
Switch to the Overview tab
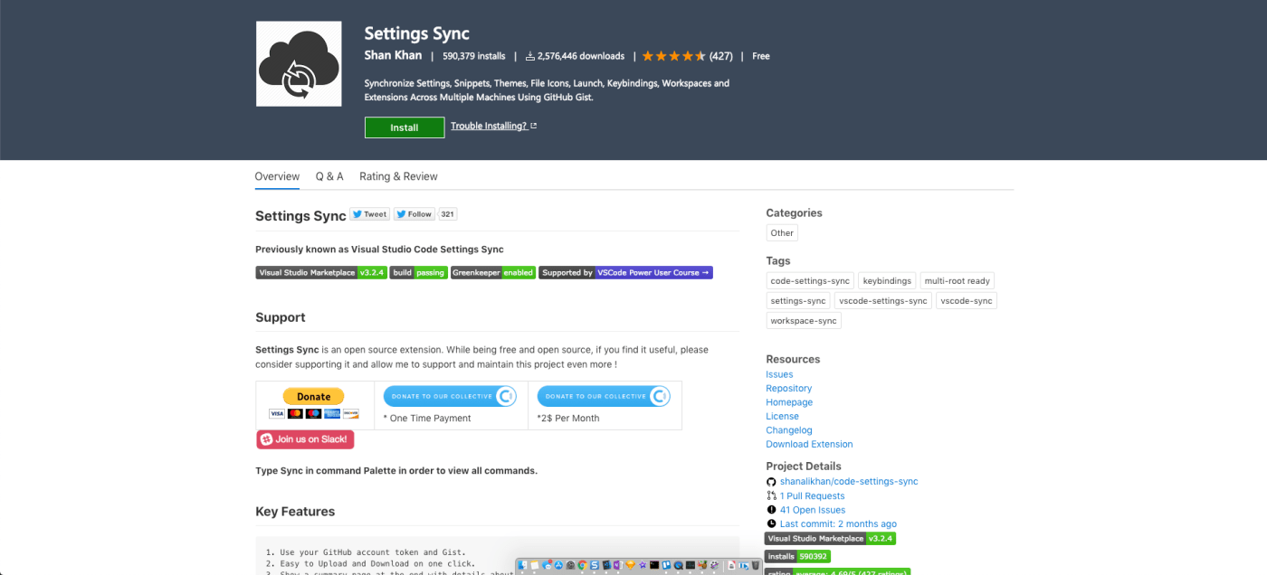pos(277,176)
